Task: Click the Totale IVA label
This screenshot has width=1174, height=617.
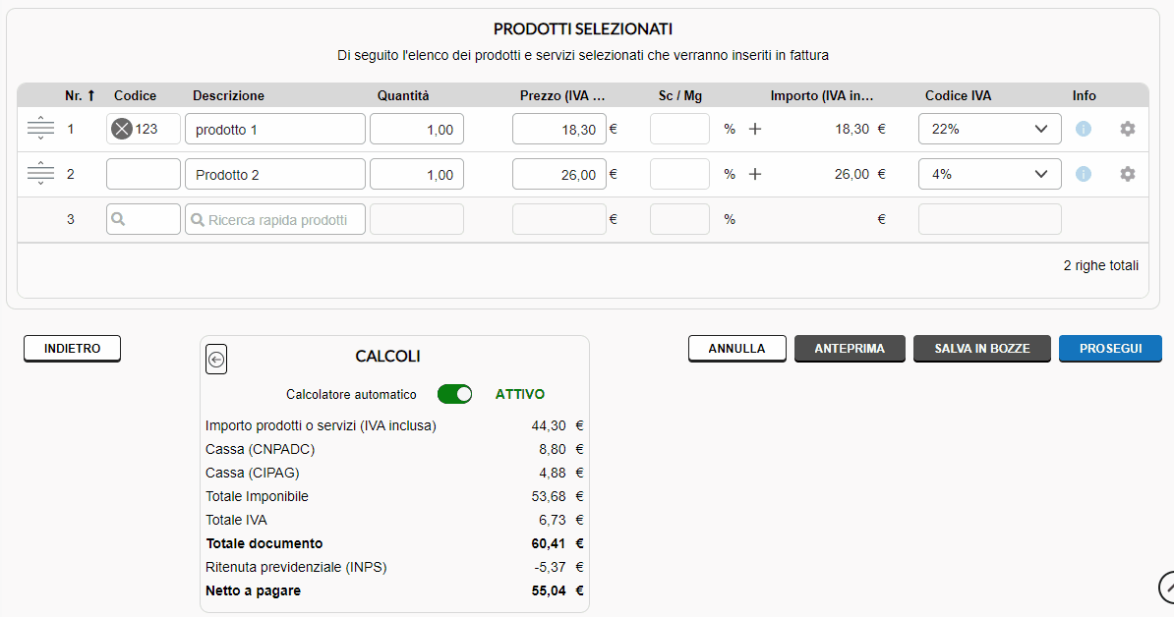Action: click(x=236, y=520)
